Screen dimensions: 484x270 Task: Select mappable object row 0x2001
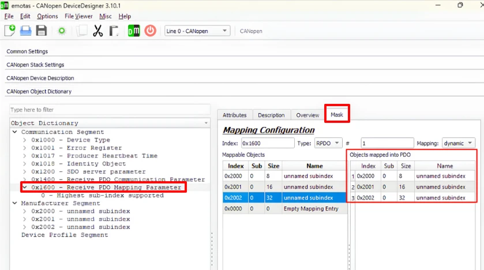(x=284, y=187)
